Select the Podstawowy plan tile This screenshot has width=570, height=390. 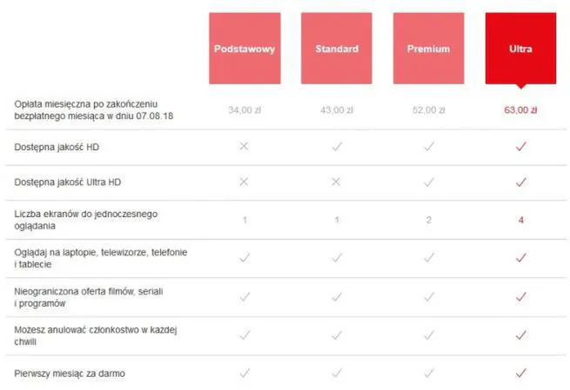(245, 49)
